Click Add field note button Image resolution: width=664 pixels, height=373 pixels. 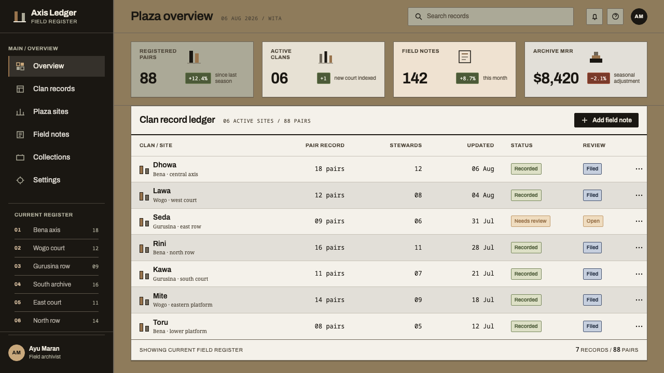(606, 120)
